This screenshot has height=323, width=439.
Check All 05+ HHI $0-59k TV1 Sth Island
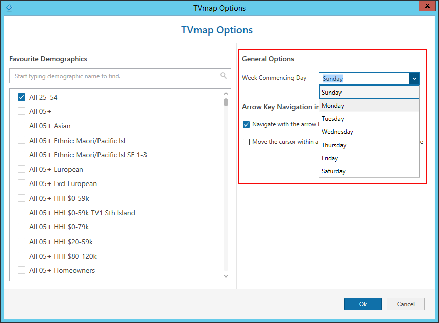point(21,213)
